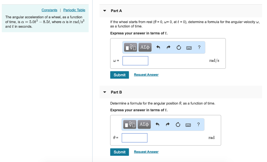Collapse the Part A section
Screen dimensions: 267x162
click(104, 11)
